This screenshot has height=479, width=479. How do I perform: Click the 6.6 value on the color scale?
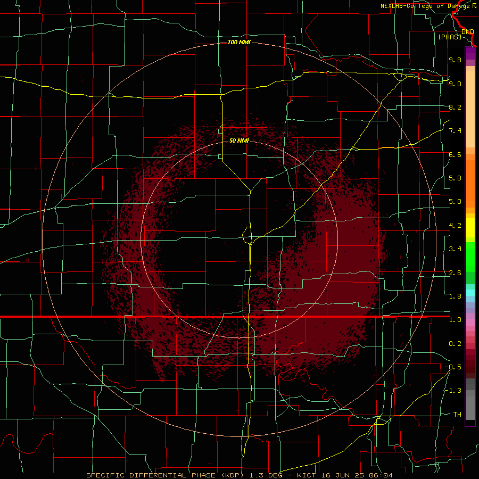click(x=455, y=154)
